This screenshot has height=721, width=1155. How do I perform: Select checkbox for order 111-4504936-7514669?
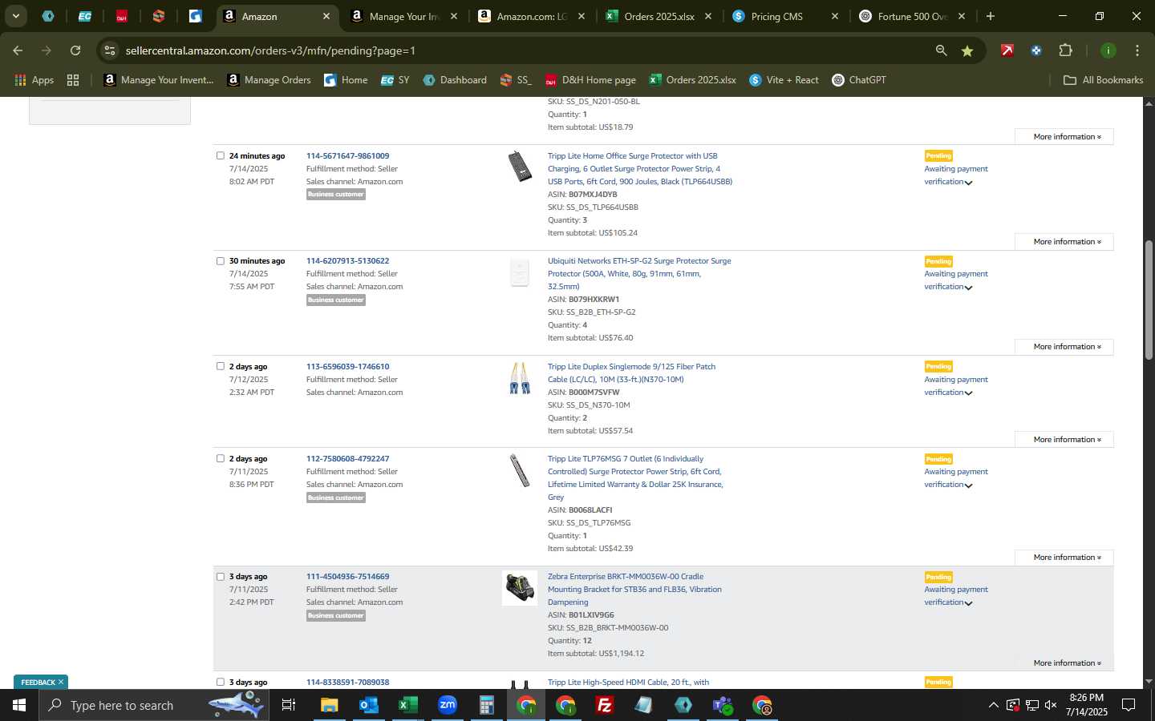(x=221, y=576)
